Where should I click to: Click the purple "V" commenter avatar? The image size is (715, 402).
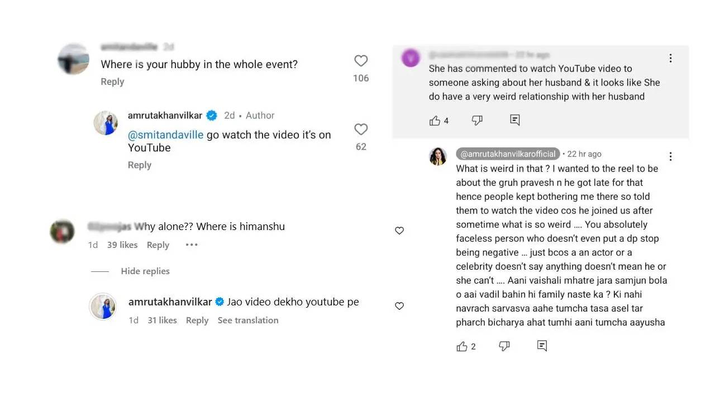coord(411,58)
